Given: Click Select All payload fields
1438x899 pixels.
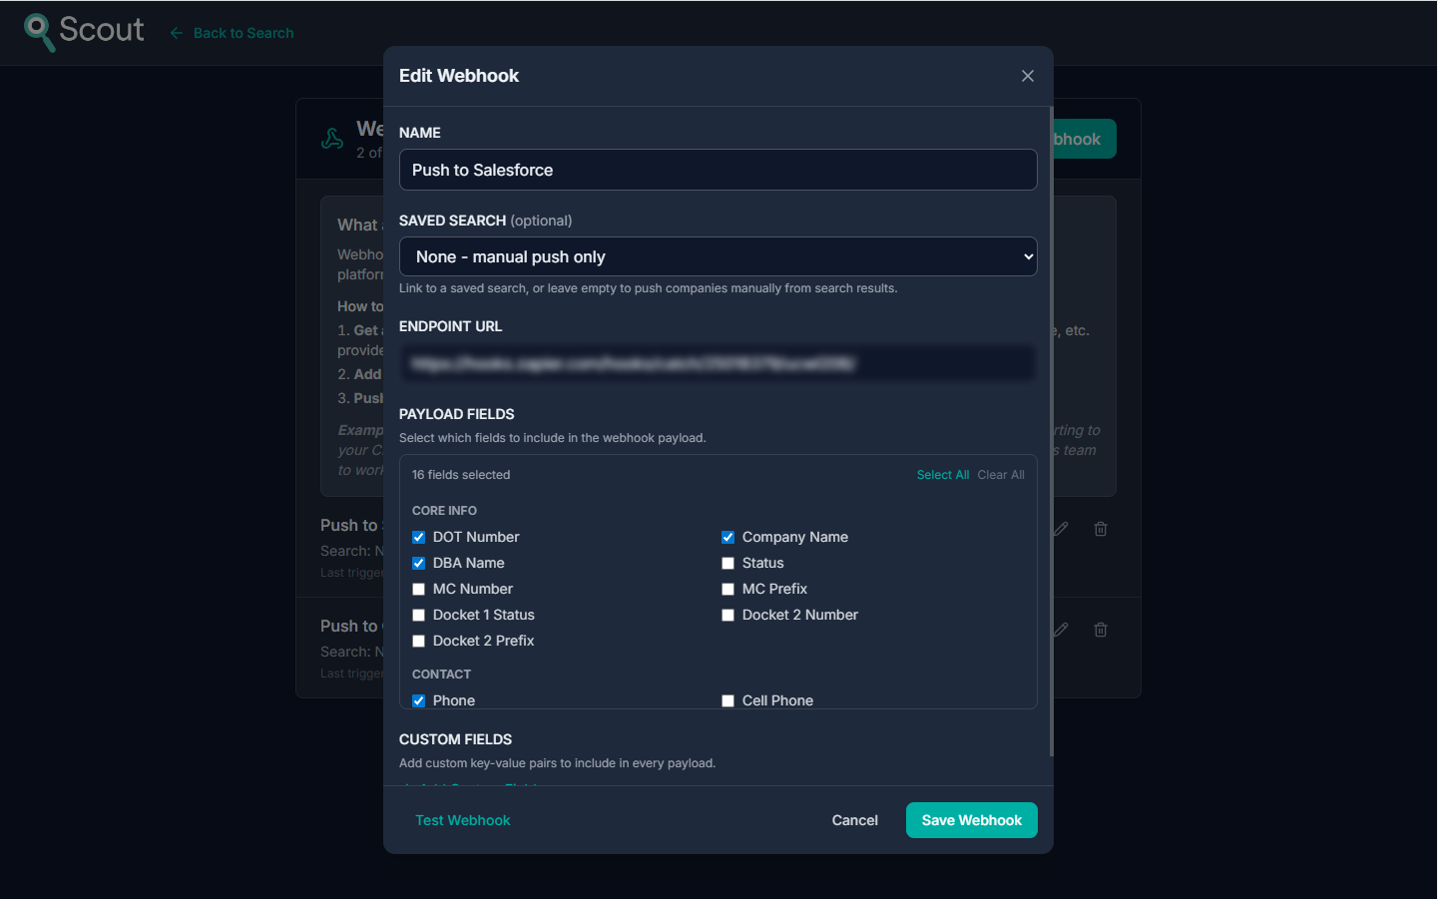Looking at the screenshot, I should click(942, 474).
